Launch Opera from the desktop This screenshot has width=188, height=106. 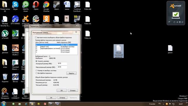click(x=36, y=5)
